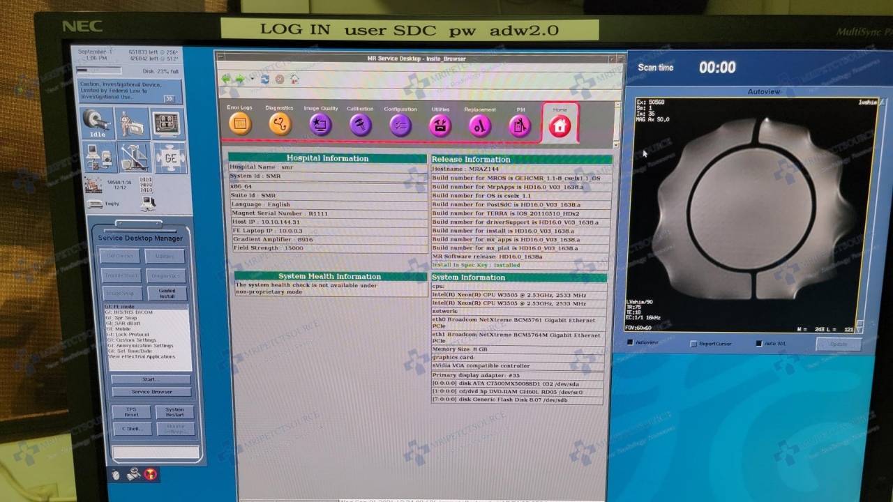Open the Utilities toolbox icon
Image resolution: width=893 pixels, height=502 pixels.
coord(440,126)
